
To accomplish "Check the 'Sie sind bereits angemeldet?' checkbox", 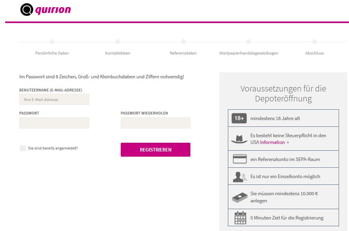I will 22,148.
